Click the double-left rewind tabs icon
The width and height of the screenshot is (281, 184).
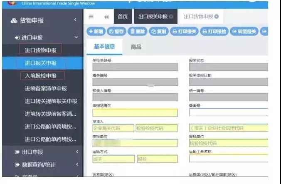[106, 17]
